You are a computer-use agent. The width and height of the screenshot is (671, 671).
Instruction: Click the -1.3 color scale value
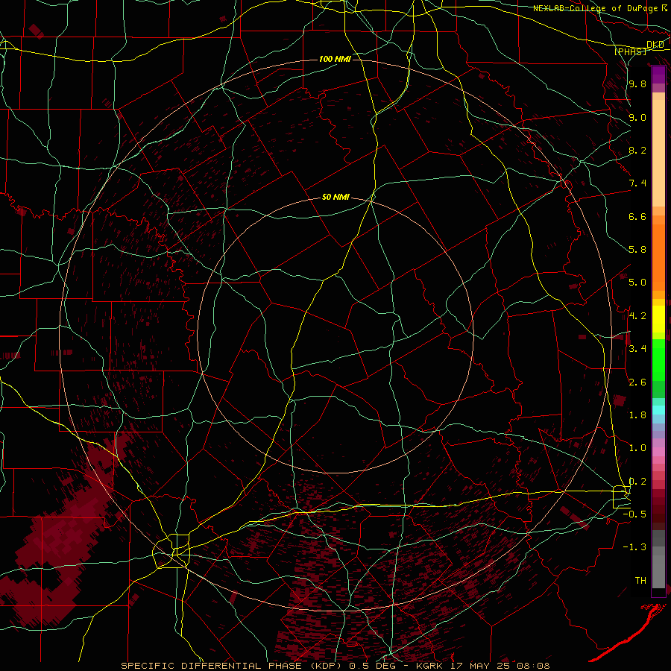click(635, 547)
